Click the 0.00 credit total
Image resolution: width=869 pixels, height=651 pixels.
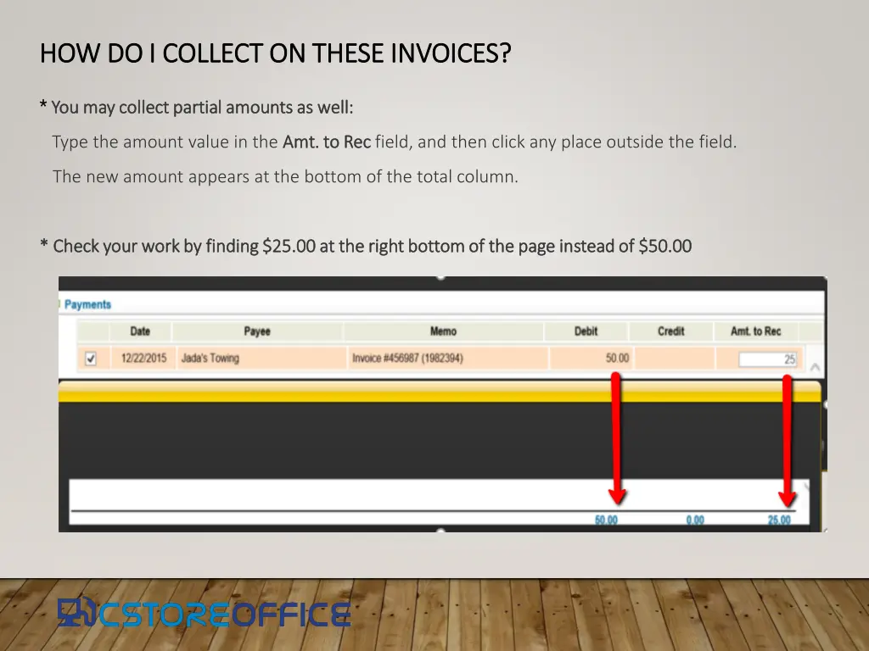(x=695, y=520)
